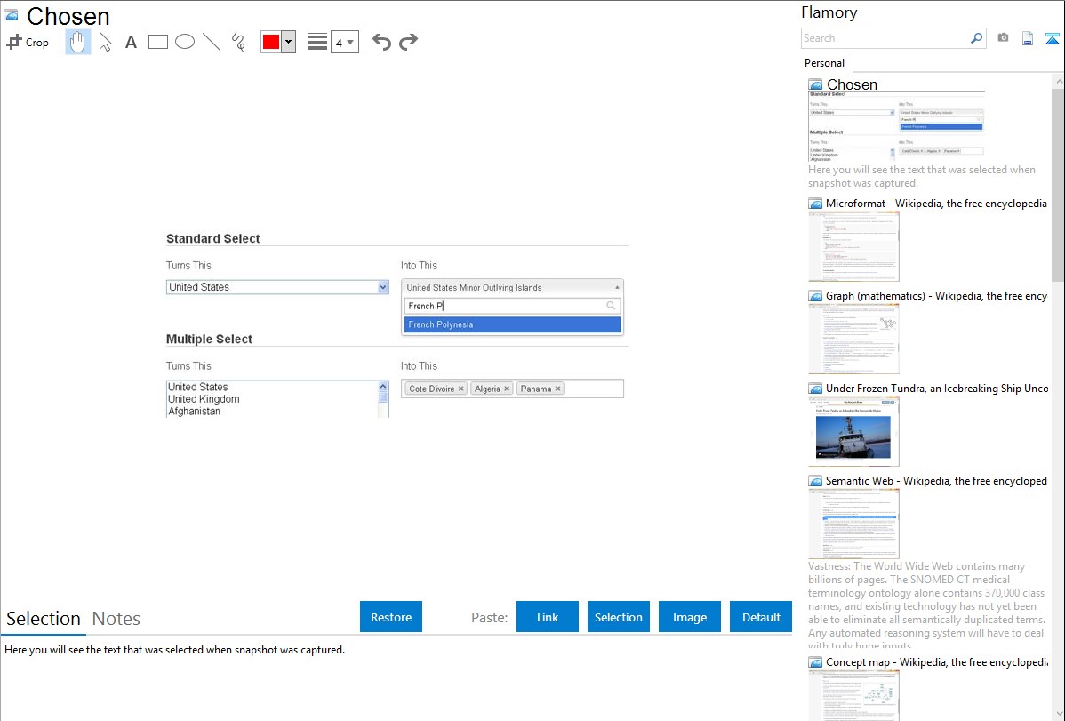Select the text annotation tool
This screenshot has width=1065, height=721.
click(131, 42)
